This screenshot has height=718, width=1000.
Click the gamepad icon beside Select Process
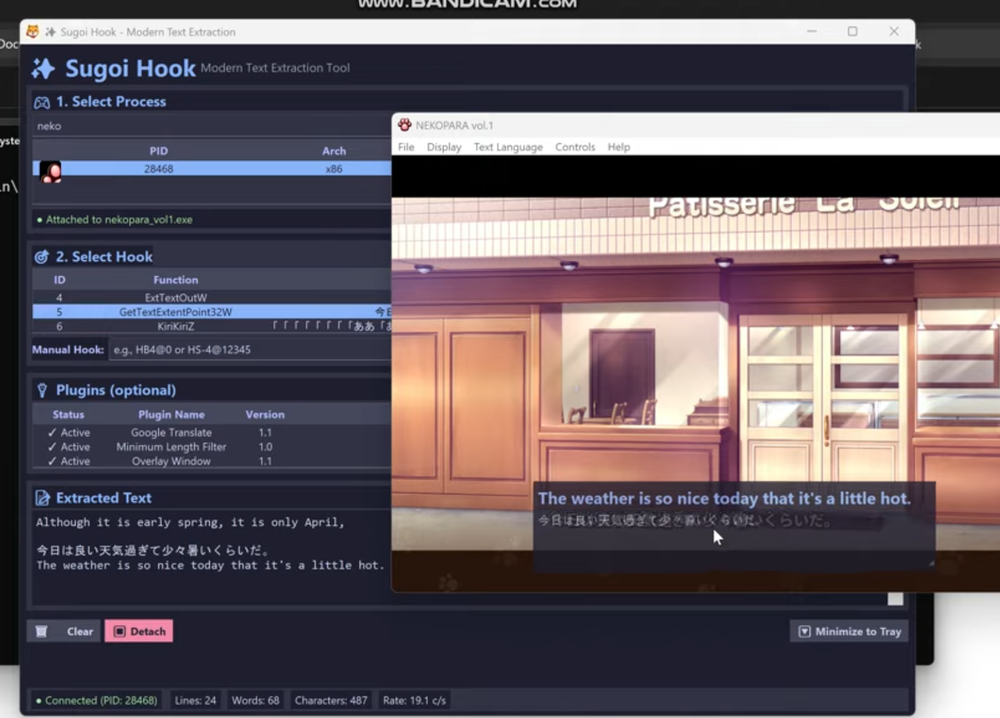(41, 102)
